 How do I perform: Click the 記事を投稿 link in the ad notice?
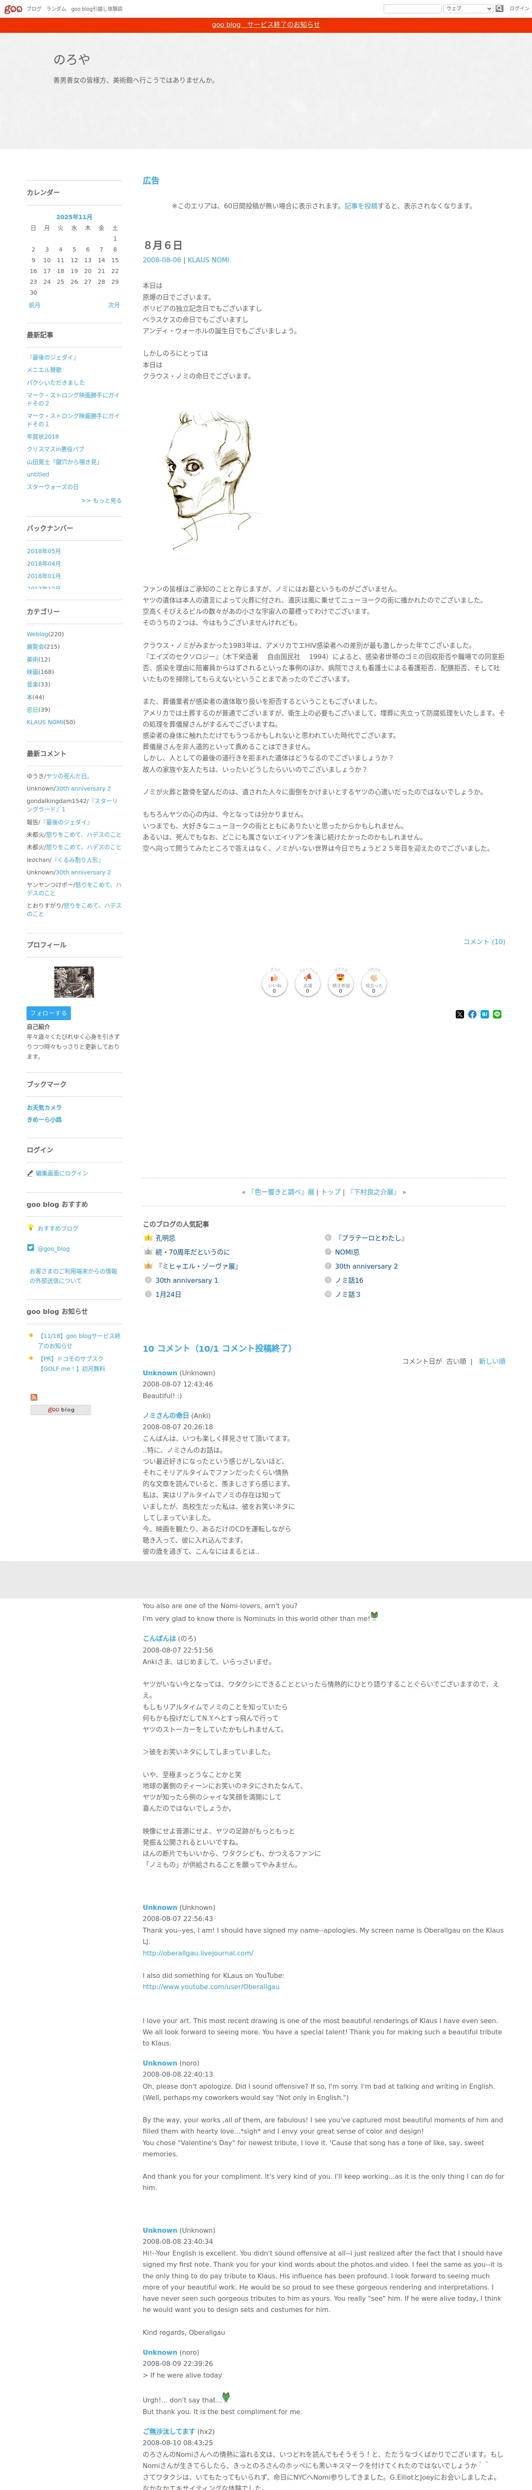pyautogui.click(x=361, y=206)
